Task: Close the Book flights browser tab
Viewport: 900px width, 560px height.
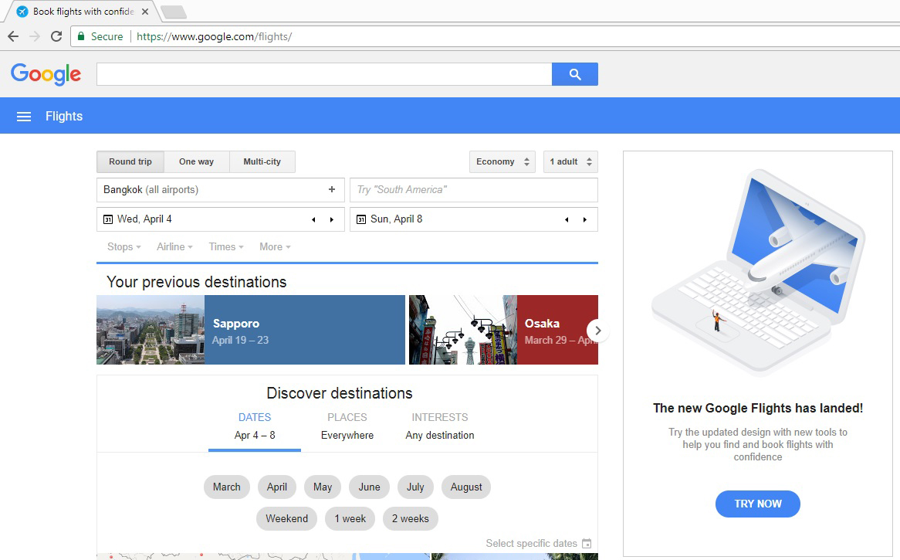Action: coord(145,12)
